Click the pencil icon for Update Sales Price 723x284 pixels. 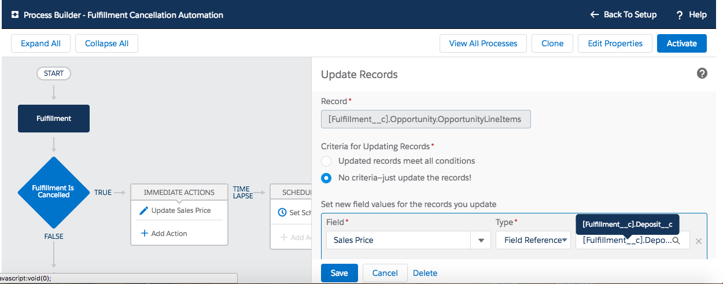pos(144,211)
